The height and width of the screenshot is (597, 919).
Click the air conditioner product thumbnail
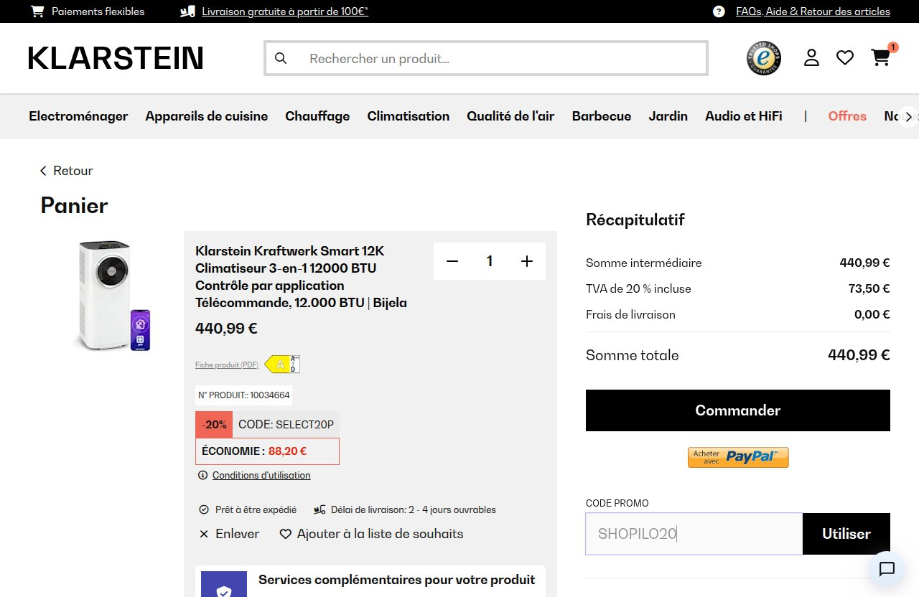coord(113,296)
